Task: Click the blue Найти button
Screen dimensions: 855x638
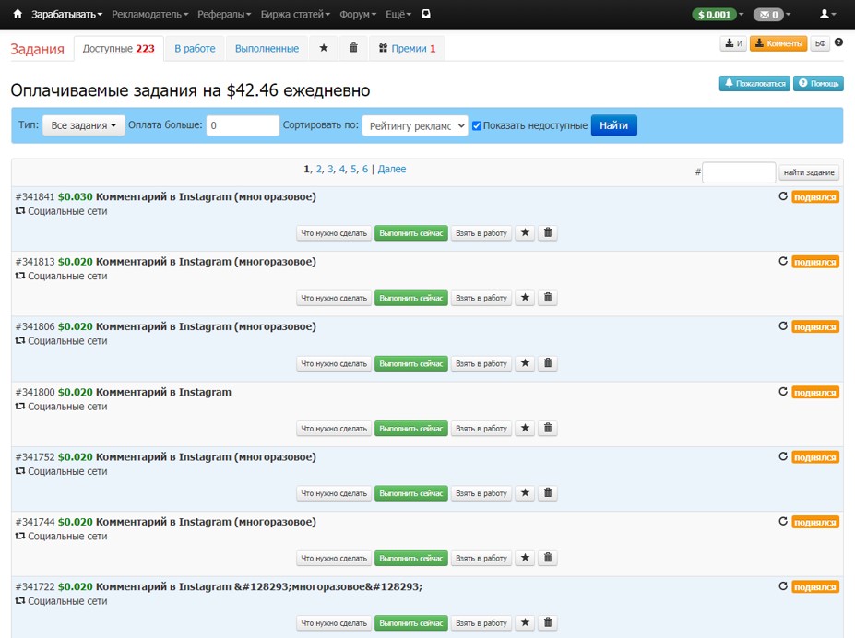Action: [613, 125]
